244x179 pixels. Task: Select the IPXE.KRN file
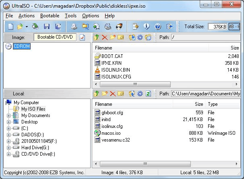(112, 63)
